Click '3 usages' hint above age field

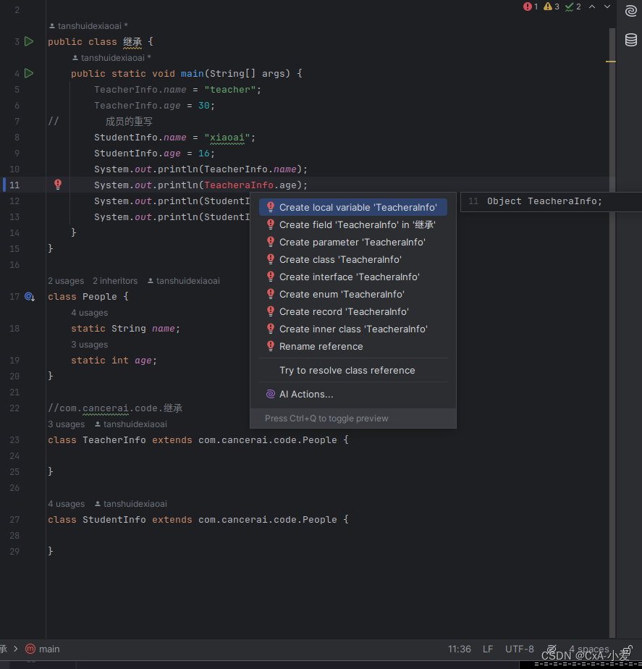click(90, 345)
